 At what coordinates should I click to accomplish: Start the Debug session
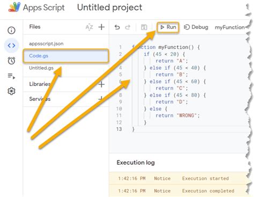tap(196, 27)
